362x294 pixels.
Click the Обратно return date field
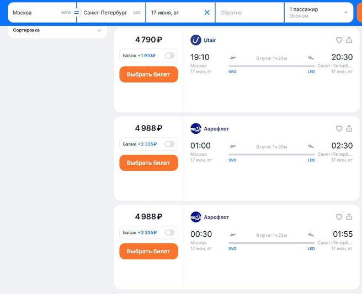point(249,13)
